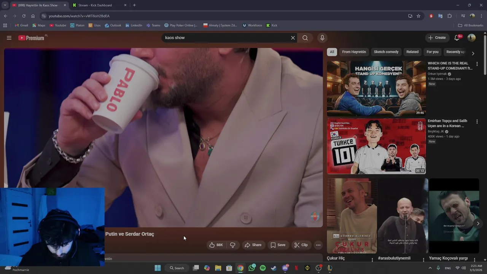Open the Beşiktaş JK channel link
The image size is (487, 274).
(x=436, y=131)
